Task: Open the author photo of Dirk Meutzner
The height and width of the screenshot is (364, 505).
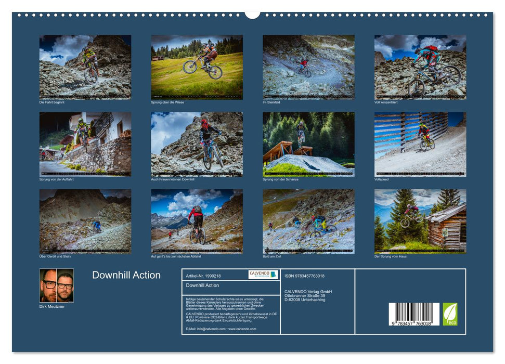Action: pyautogui.click(x=56, y=286)
